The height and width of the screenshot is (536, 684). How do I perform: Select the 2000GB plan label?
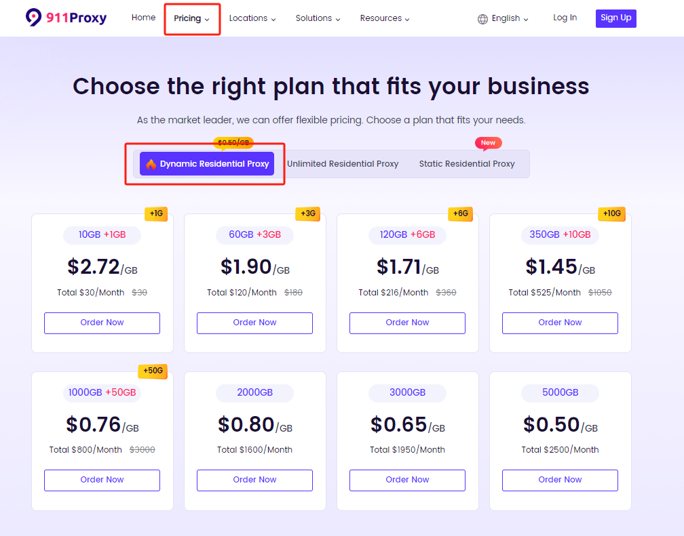point(254,392)
